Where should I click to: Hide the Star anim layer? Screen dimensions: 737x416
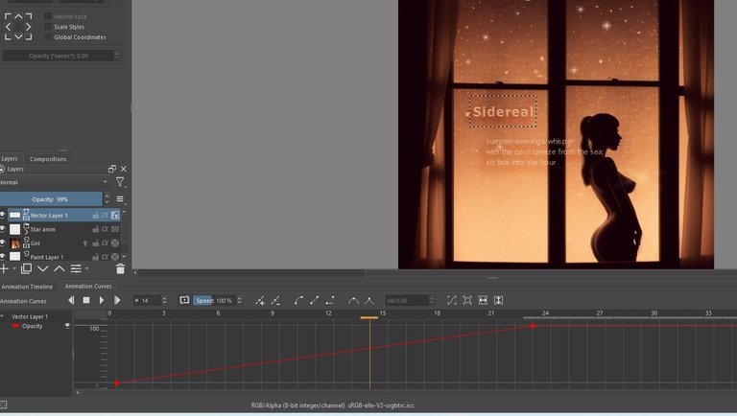tap(3, 229)
